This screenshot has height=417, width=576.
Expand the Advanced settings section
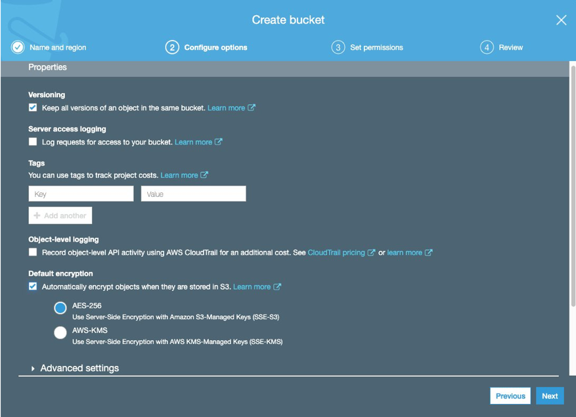coord(76,368)
